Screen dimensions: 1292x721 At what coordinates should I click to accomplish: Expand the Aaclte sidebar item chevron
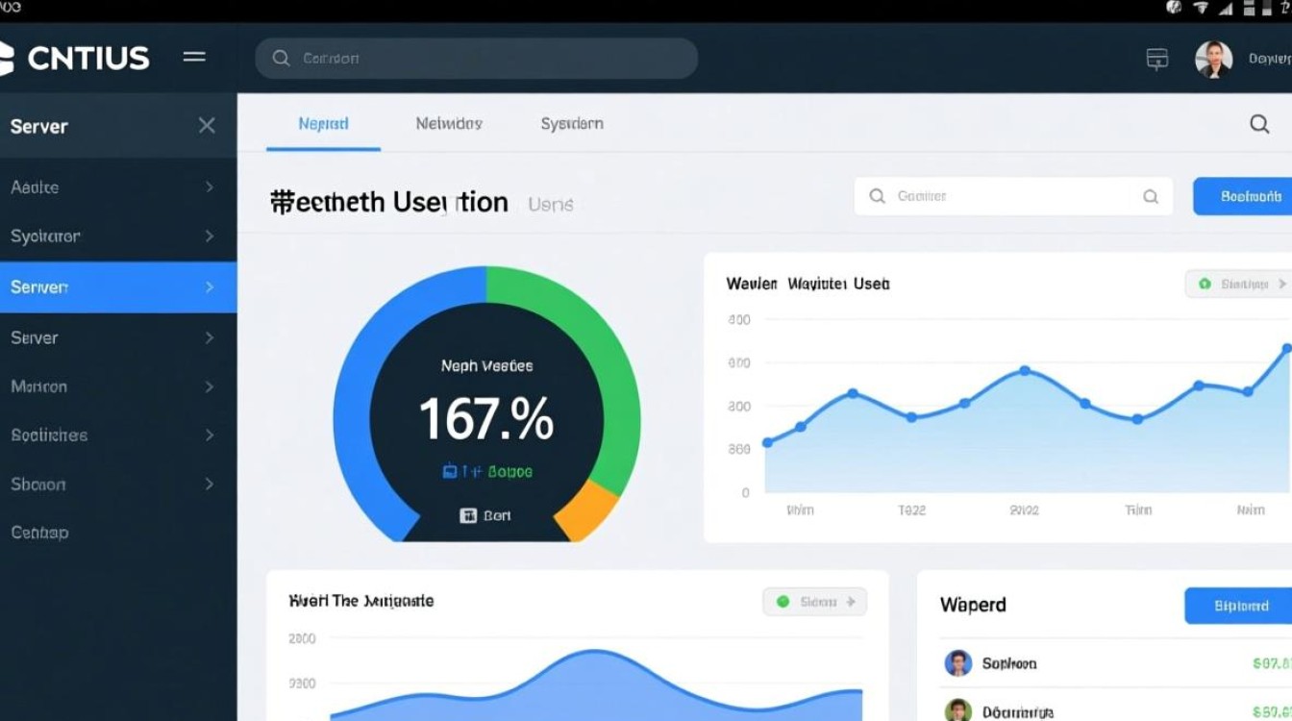210,187
